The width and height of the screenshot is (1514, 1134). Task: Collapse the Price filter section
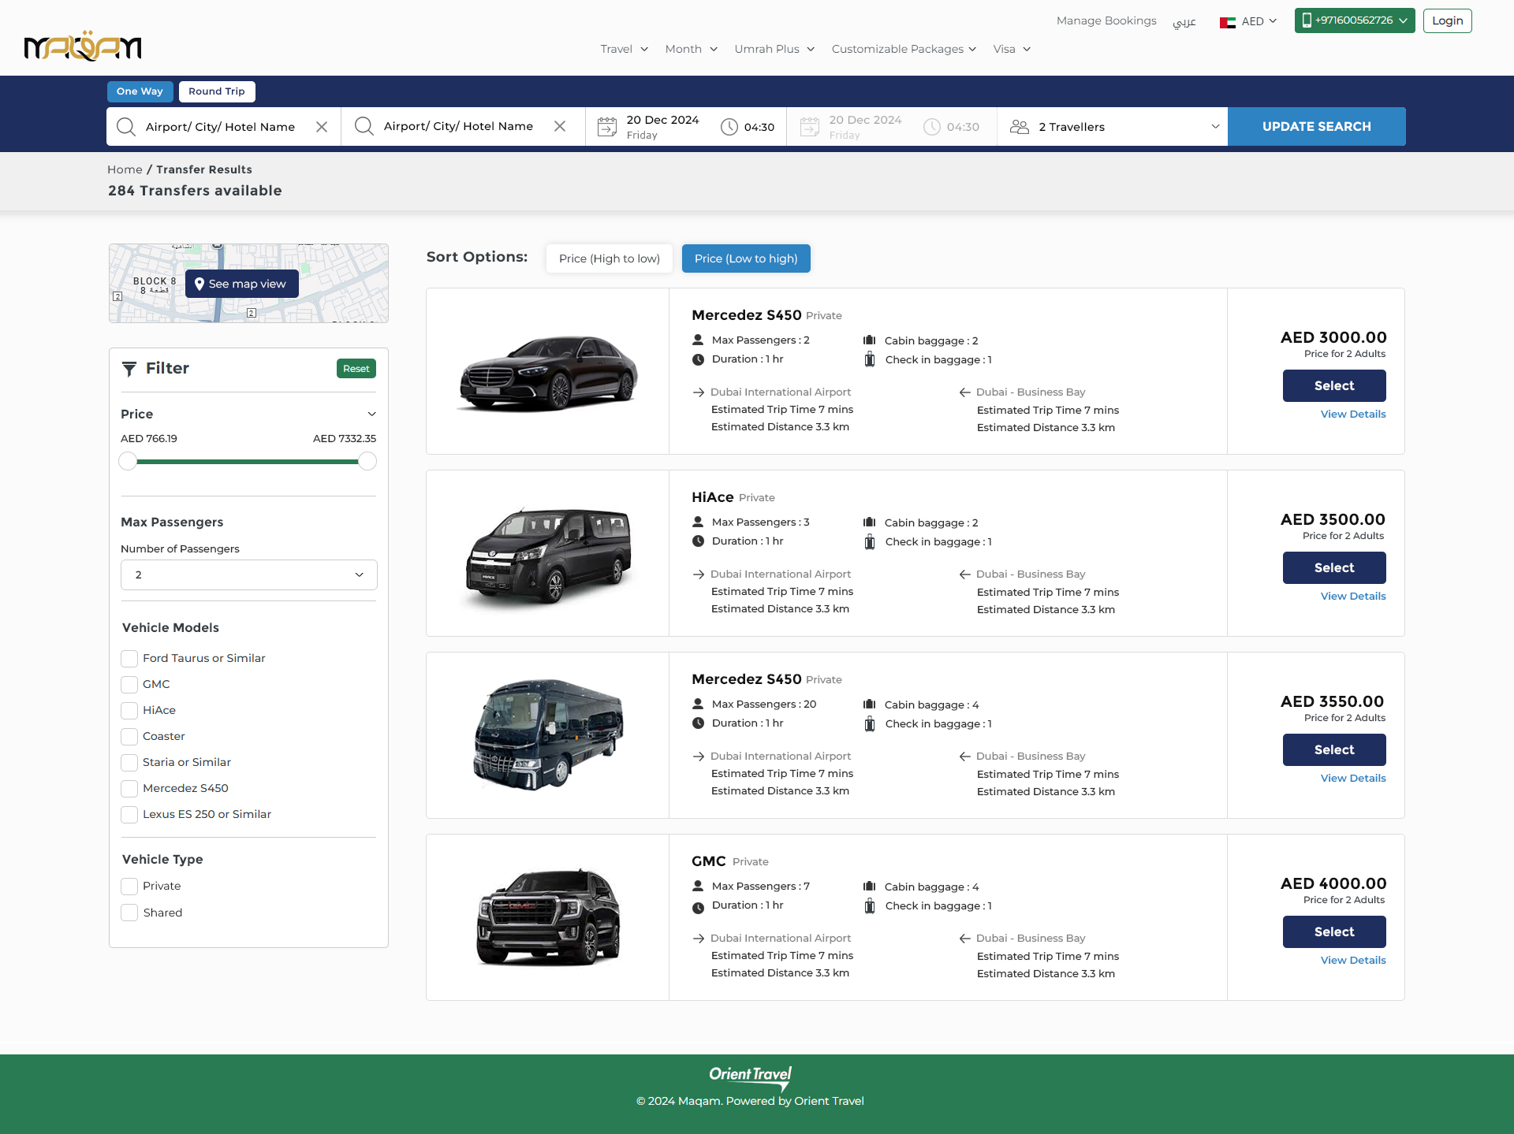pyautogui.click(x=371, y=415)
